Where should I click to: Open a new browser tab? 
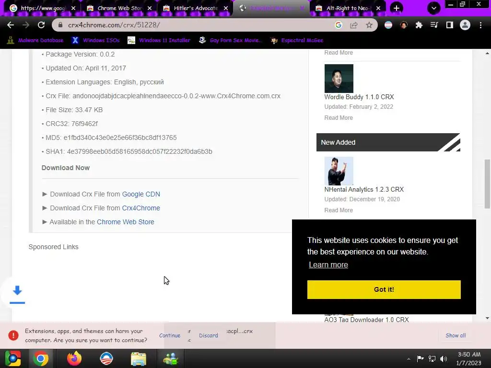tap(397, 8)
